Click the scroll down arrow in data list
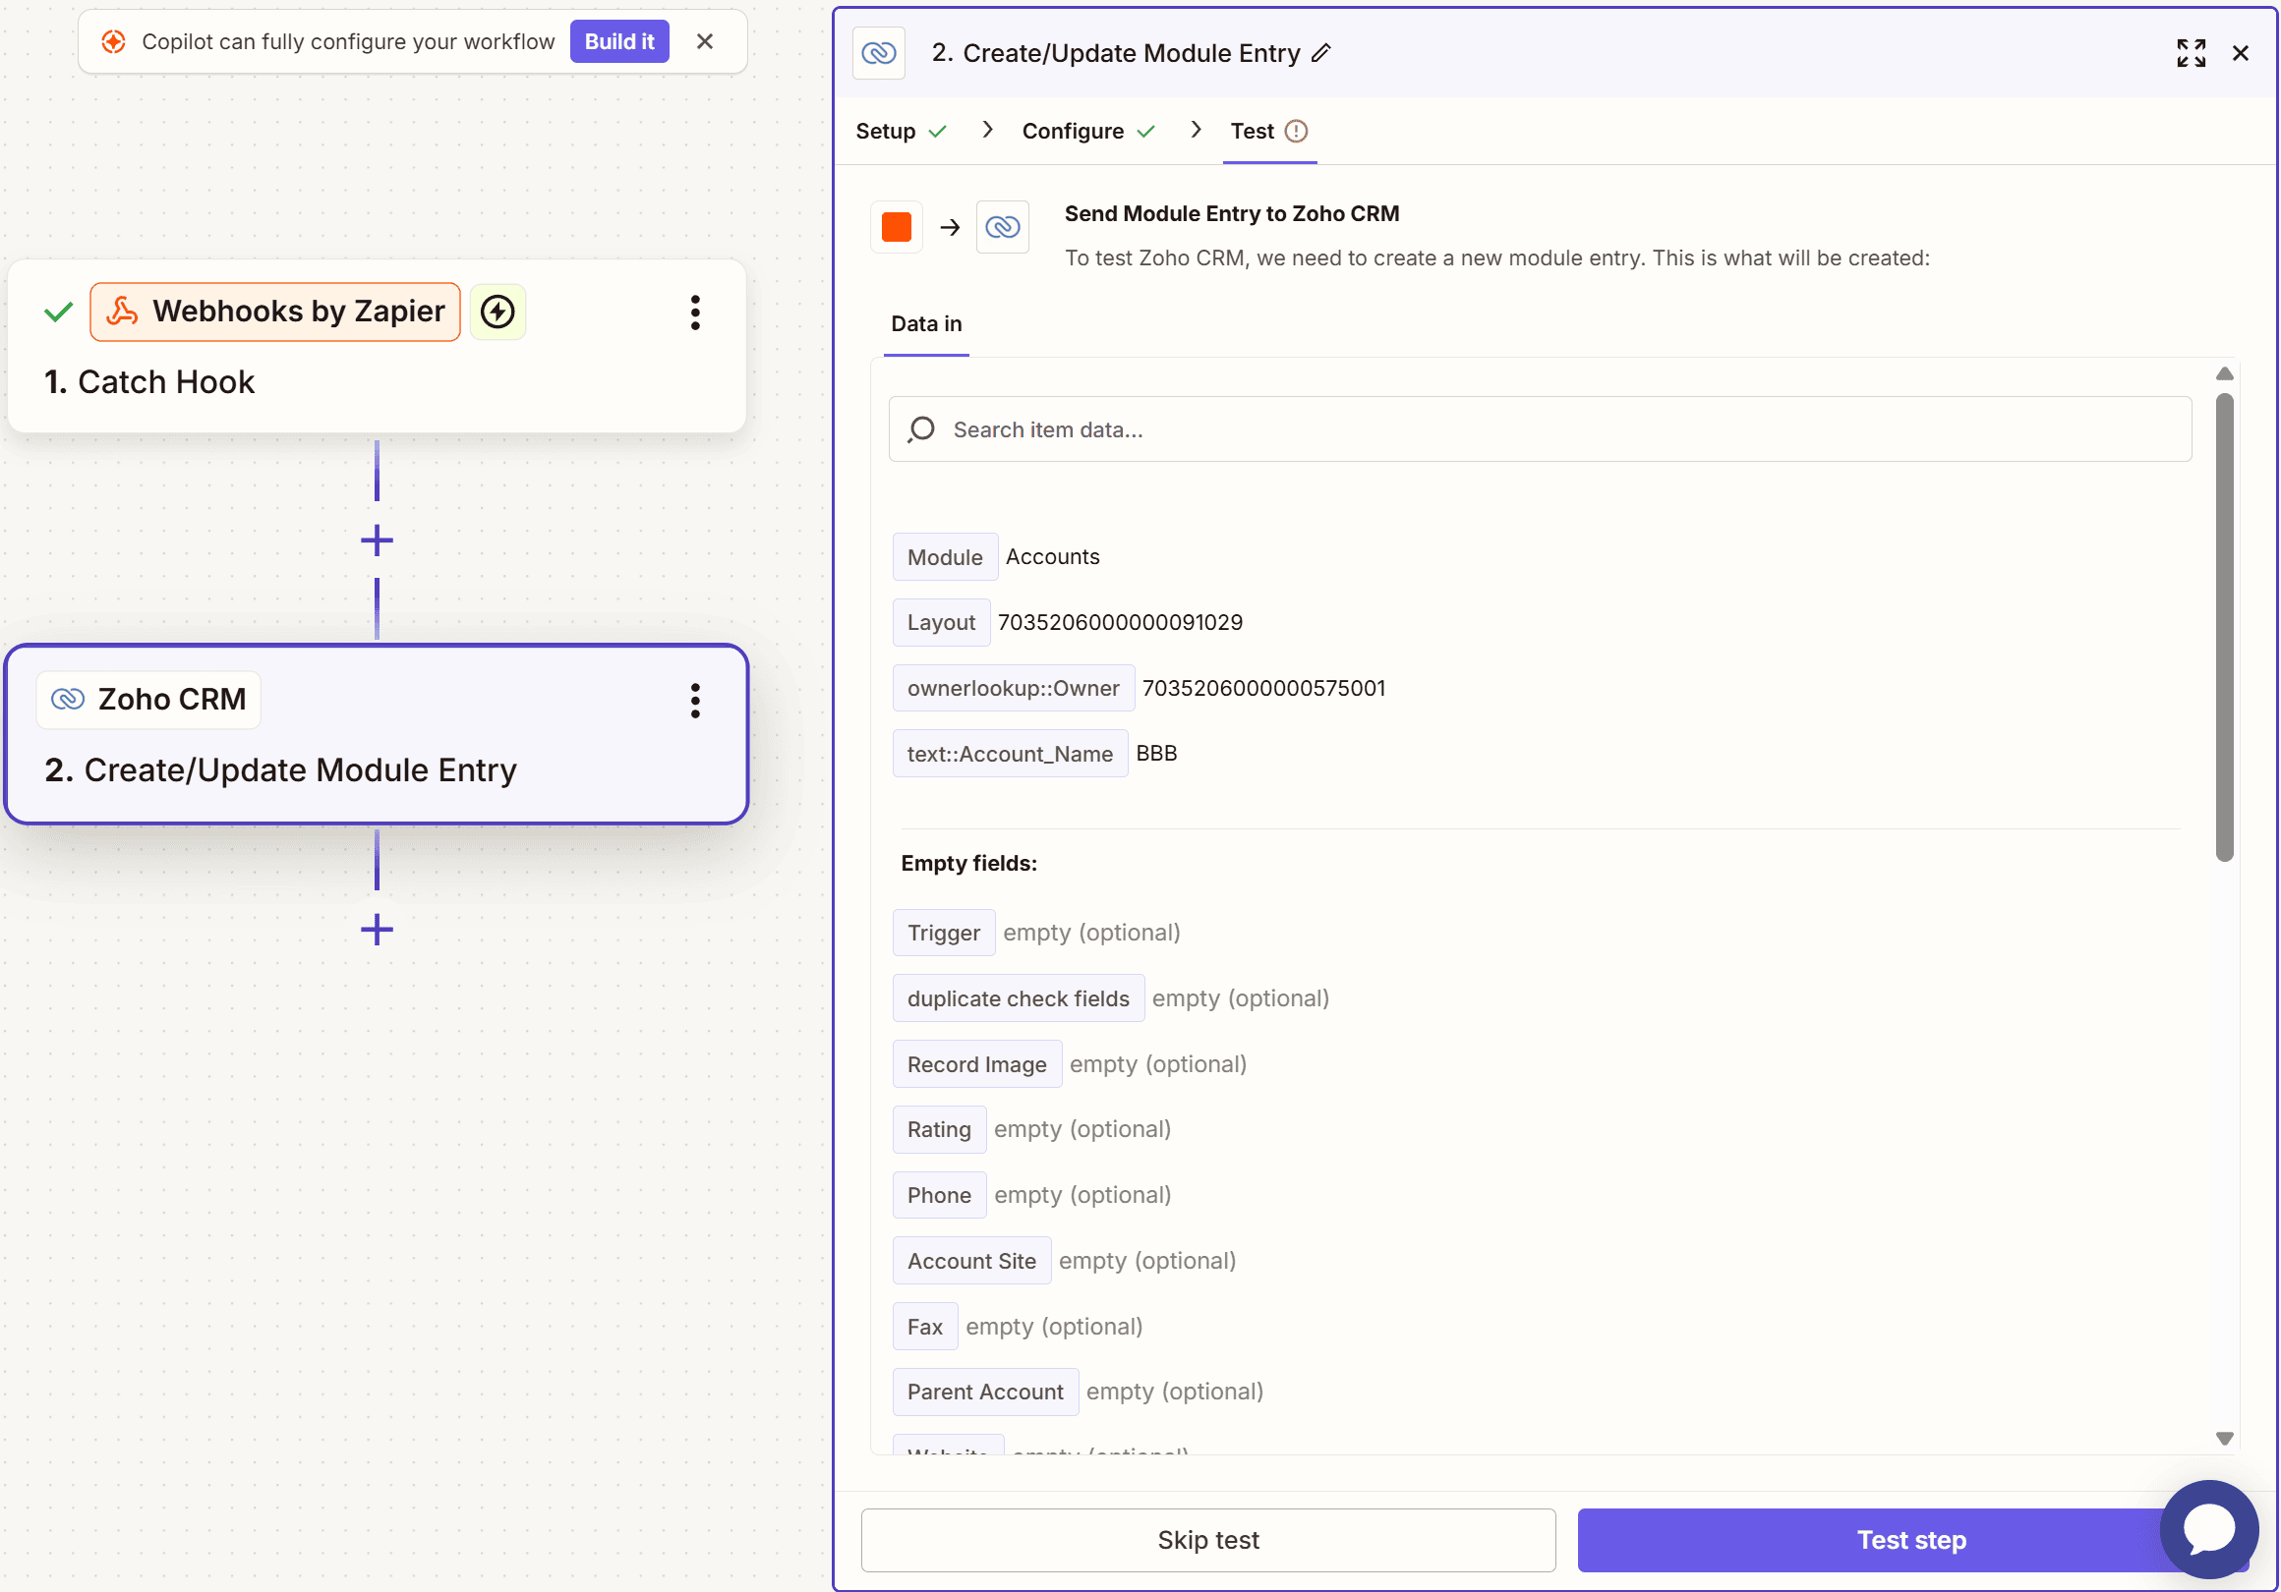 coord(2223,1438)
